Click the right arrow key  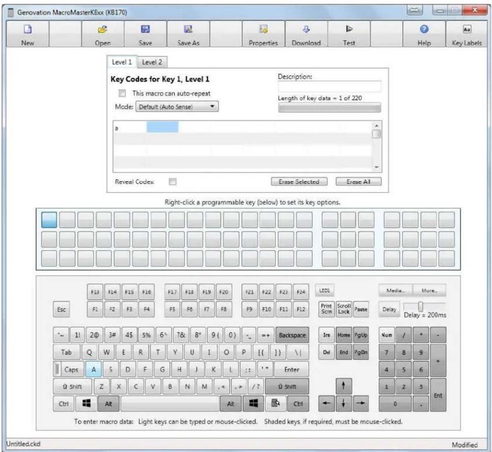pos(361,403)
